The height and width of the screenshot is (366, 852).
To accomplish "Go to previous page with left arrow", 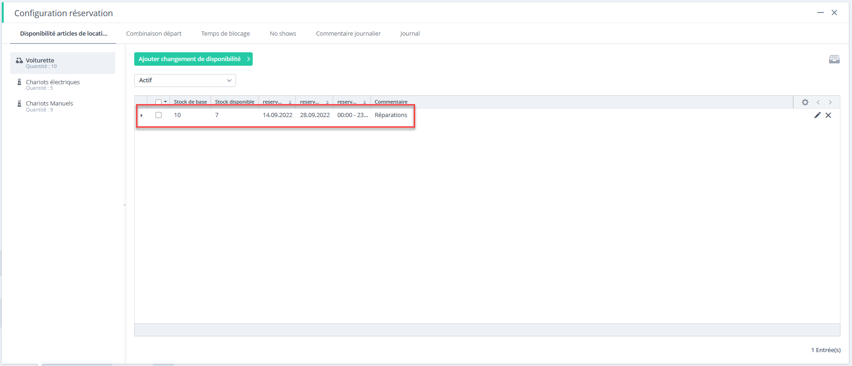I will (x=818, y=102).
